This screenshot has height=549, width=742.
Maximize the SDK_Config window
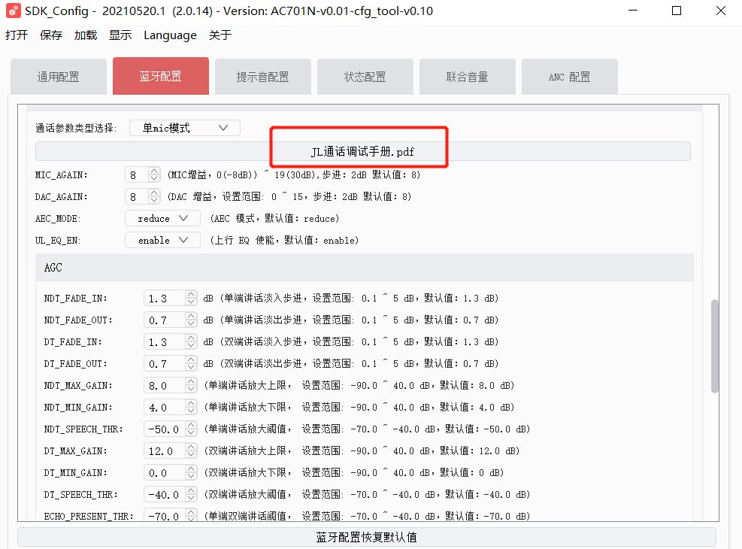coord(677,11)
